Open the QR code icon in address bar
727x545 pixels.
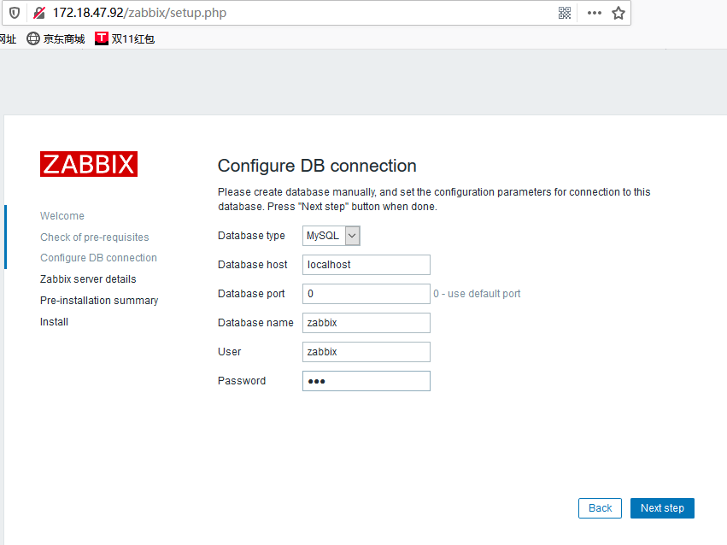click(x=565, y=13)
